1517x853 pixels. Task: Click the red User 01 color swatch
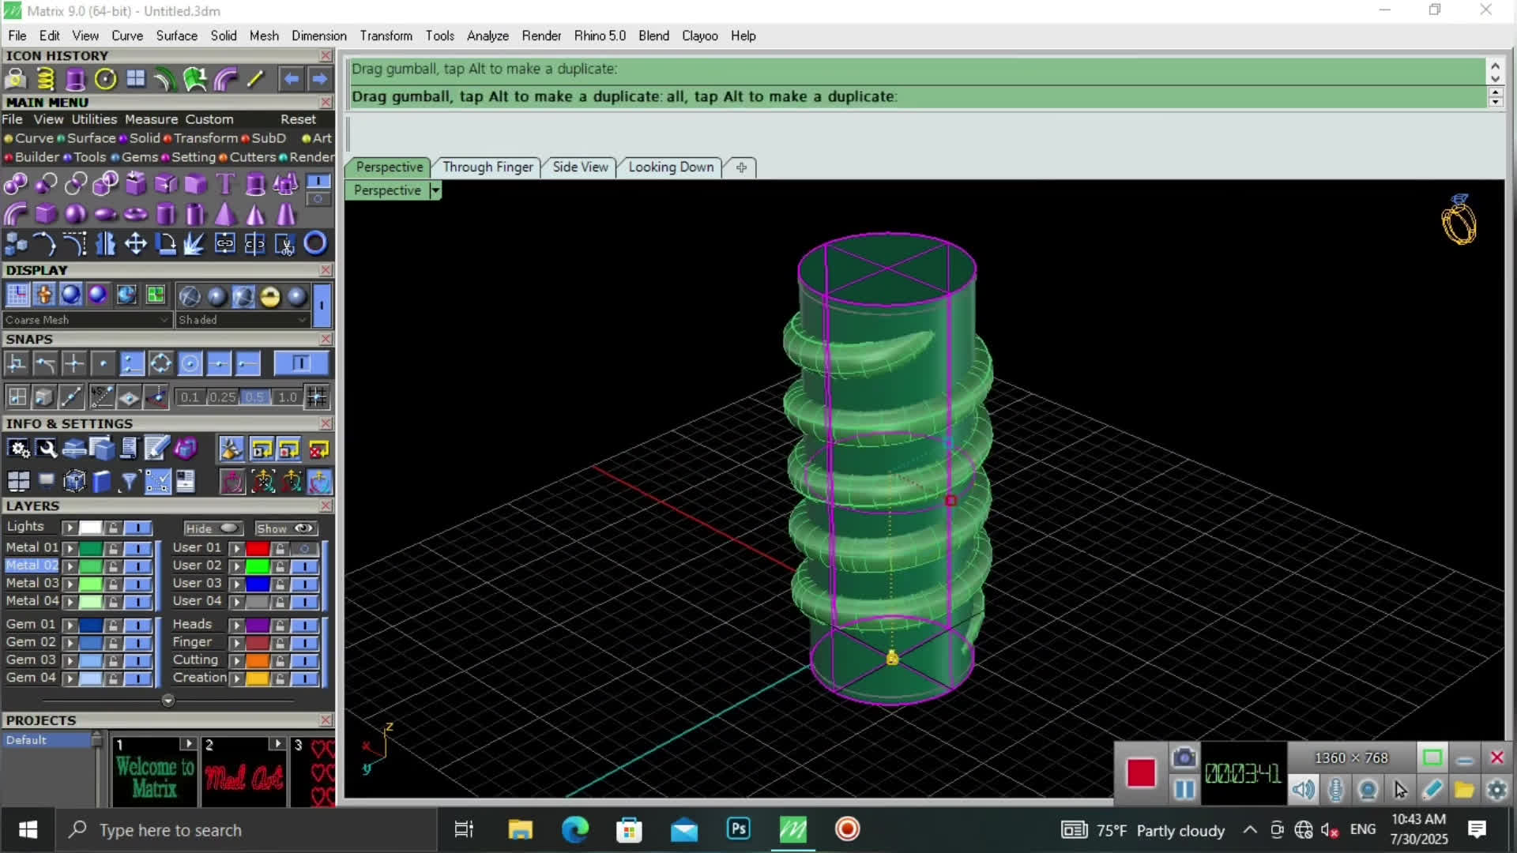(x=258, y=548)
